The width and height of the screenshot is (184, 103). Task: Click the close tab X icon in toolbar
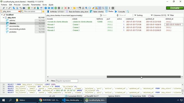(113, 8)
